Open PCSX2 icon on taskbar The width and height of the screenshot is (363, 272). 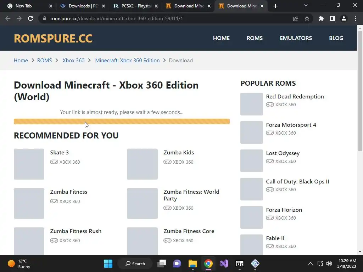(255, 263)
